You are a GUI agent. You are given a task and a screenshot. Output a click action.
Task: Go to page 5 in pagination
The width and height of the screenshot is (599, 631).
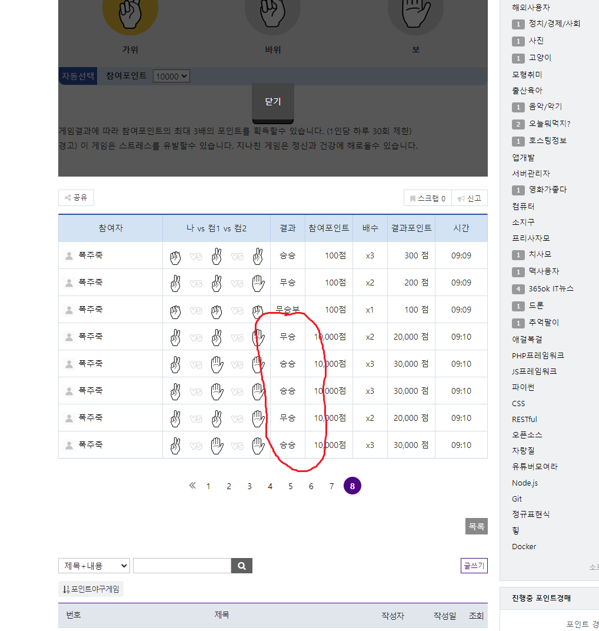tap(290, 486)
